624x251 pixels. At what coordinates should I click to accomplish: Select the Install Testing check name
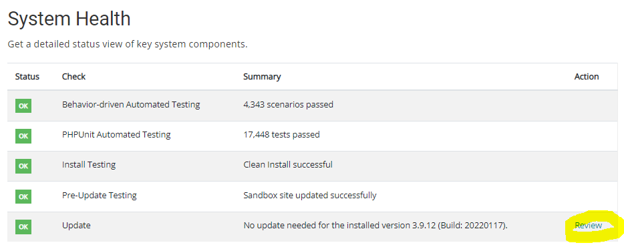pyautogui.click(x=89, y=165)
